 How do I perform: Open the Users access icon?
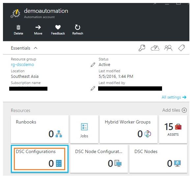[x=168, y=48]
